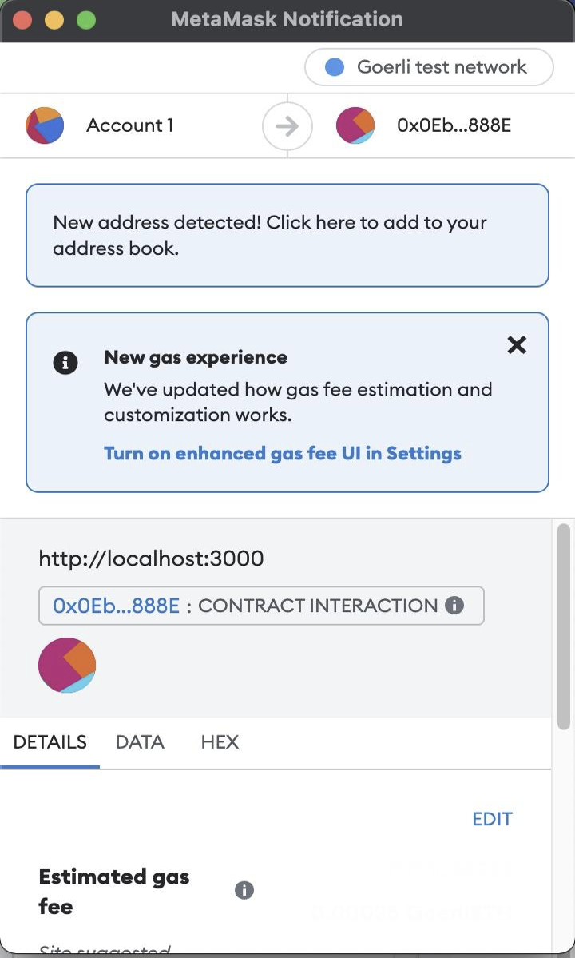Open the Hex tab
Screen dimensions: 575x958
[220, 741]
